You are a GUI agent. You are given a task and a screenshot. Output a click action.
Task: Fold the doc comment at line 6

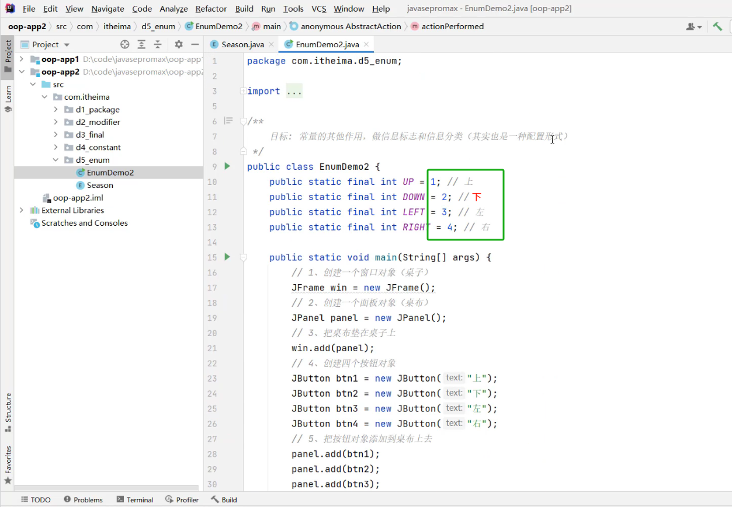tap(243, 121)
